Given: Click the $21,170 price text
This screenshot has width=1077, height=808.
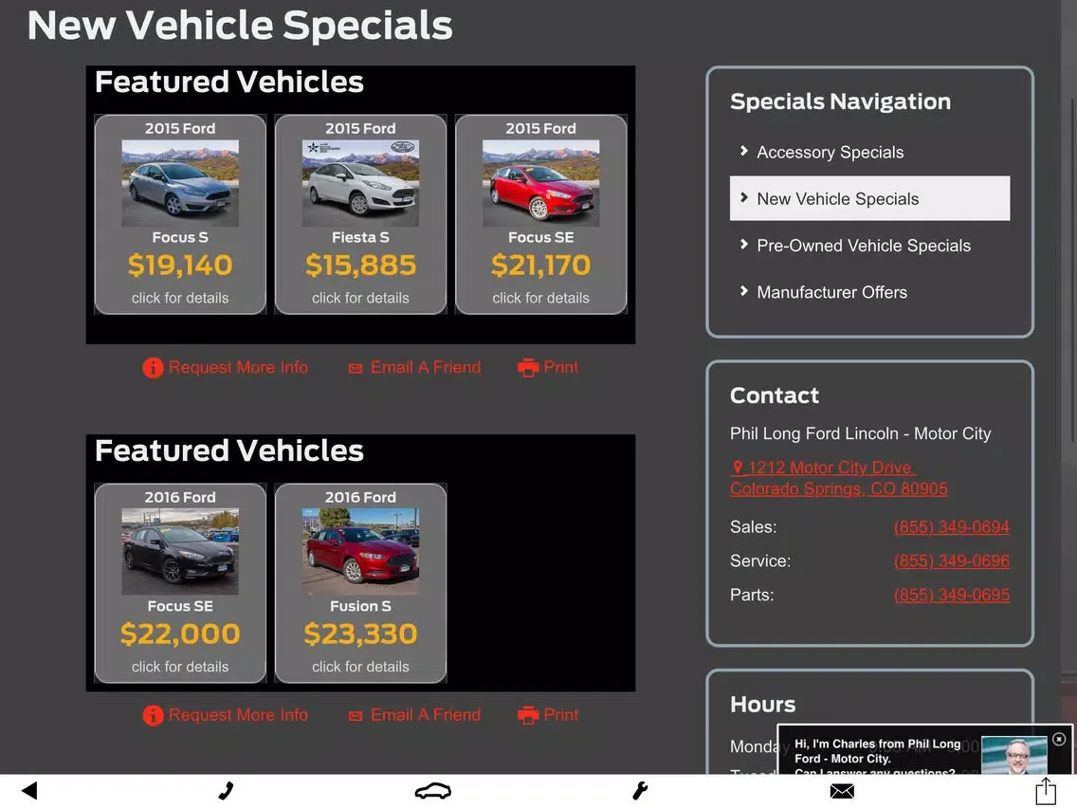Looking at the screenshot, I should 541,266.
